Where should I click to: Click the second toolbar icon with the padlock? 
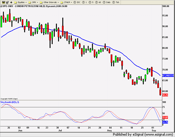[x=7, y=2]
